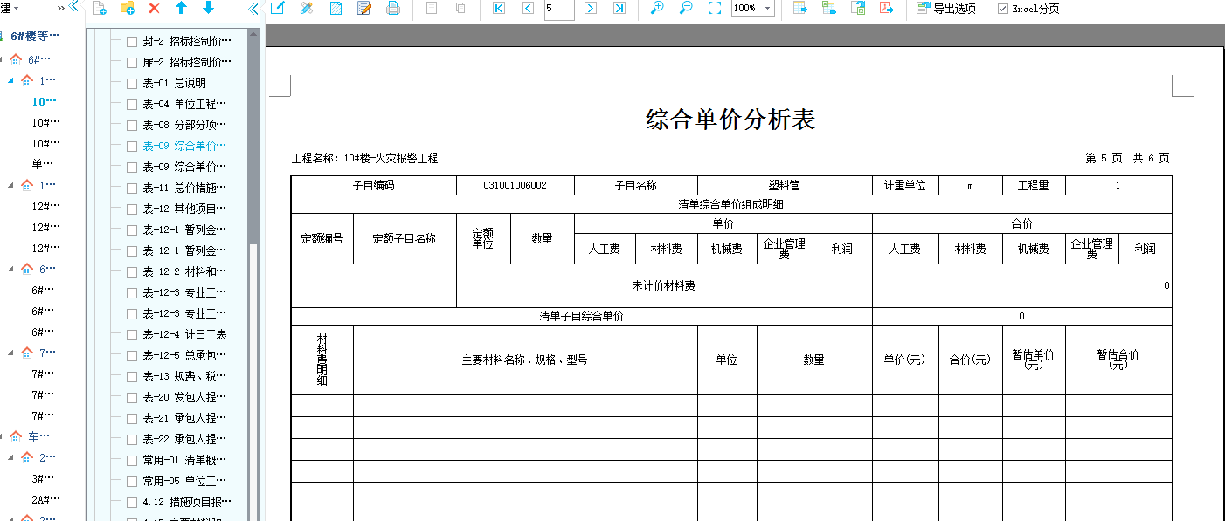This screenshot has width=1225, height=521.
Task: Go to the first page
Action: click(499, 9)
